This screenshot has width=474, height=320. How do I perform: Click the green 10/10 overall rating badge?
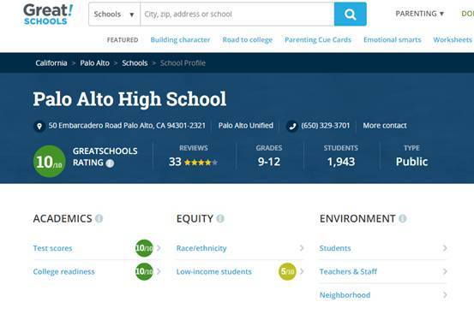(49, 161)
